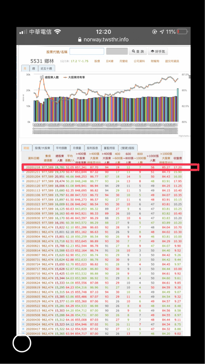Click the 收盤價 column header

point(178,158)
